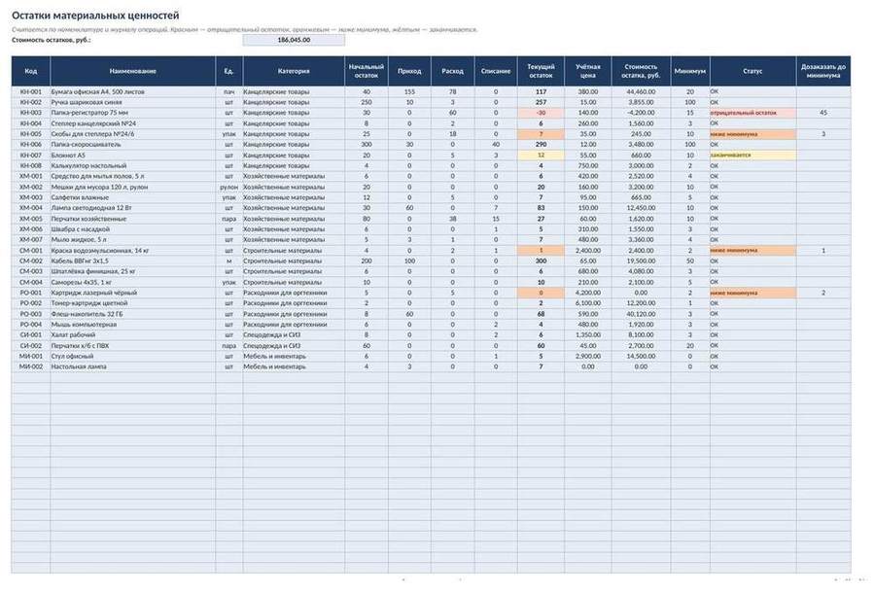Click 'Краска водоэмульсионная, 14 кг' cell
Viewport: 875px width, 591px height.
[x=133, y=251]
